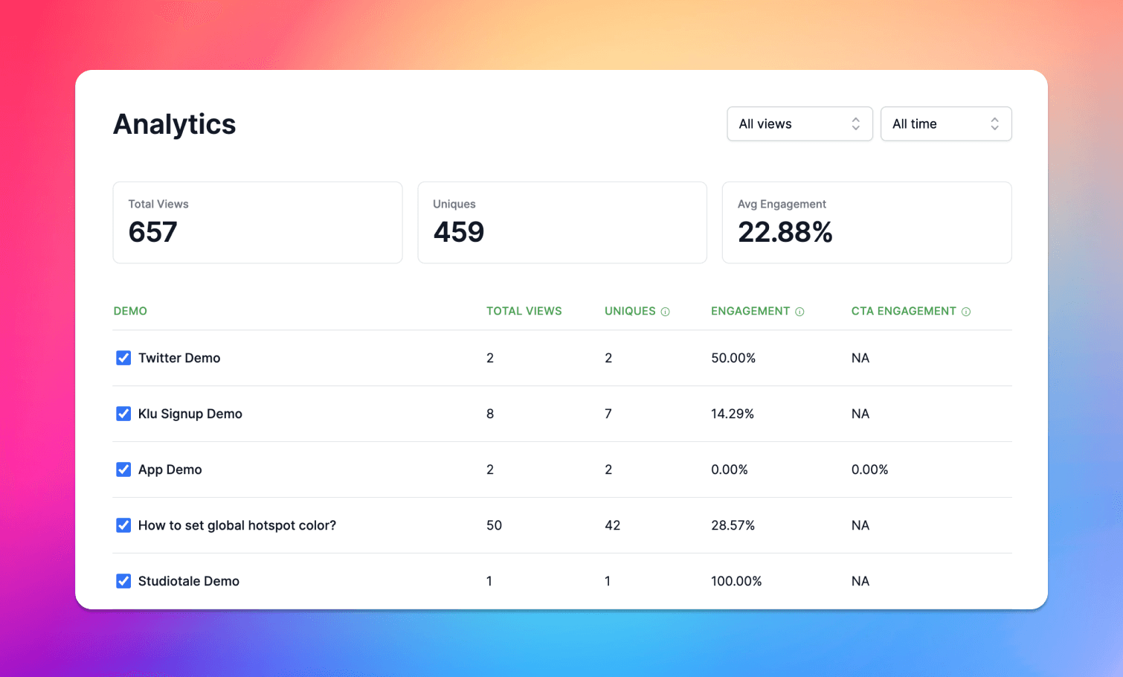Click the info icon beside Uniques column header

[666, 311]
